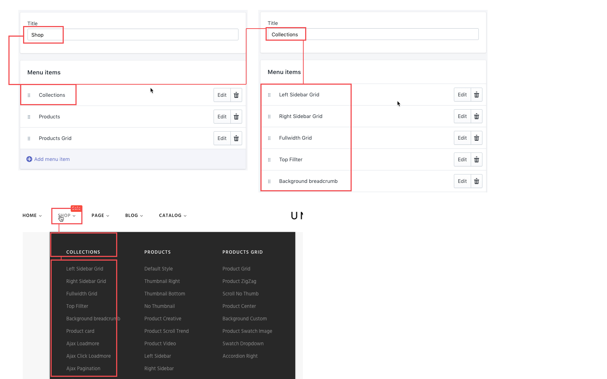Screen dimensions: 607x379
Task: Open Ajax Pagination in mega menu
Action: pos(83,368)
